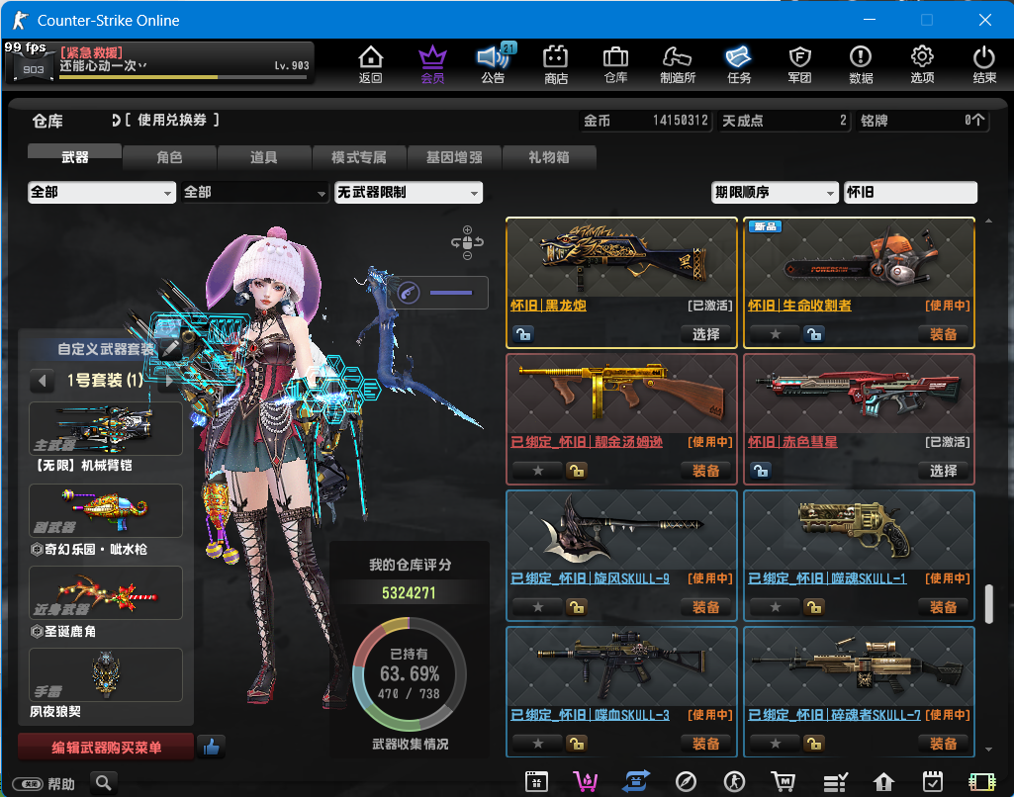This screenshot has height=797, width=1014.
Task: Open the 选项 gear settings icon
Action: pyautogui.click(x=922, y=64)
